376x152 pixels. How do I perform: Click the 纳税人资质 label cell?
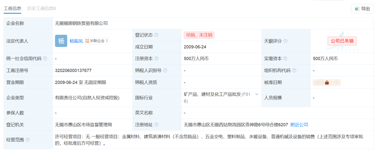tap(157, 82)
